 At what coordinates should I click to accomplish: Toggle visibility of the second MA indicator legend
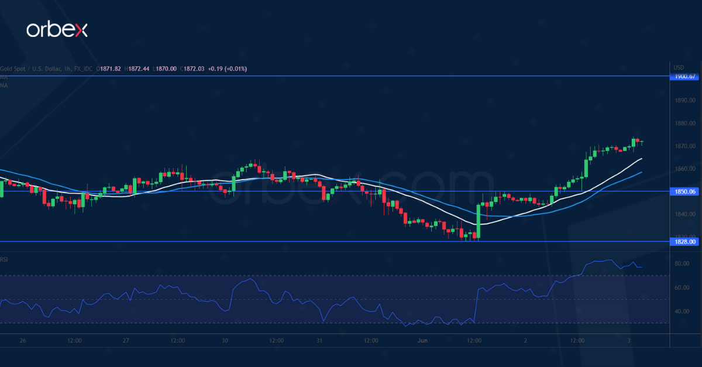click(x=5, y=85)
